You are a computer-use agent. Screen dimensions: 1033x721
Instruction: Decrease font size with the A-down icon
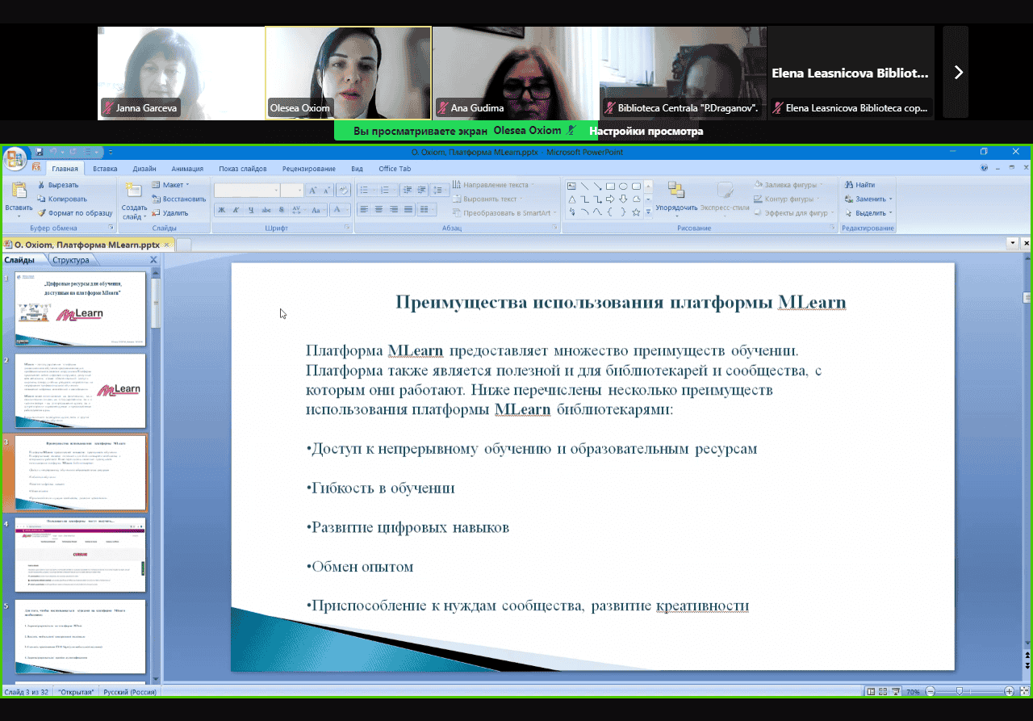pyautogui.click(x=326, y=191)
